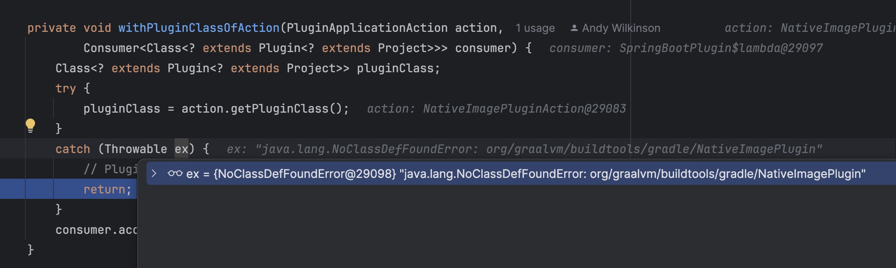Click the highlighted ex variable in catch clause
This screenshot has width=896, height=268.
tap(181, 149)
